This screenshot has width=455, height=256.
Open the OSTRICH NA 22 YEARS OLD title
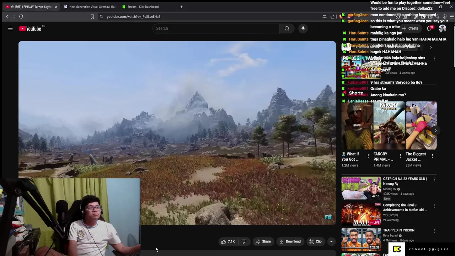405,181
